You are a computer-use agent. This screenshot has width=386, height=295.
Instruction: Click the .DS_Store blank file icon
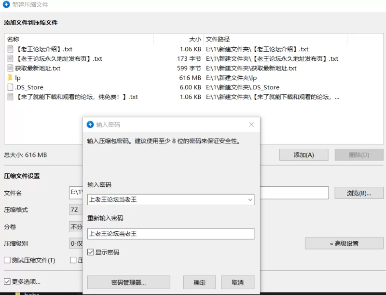10,87
